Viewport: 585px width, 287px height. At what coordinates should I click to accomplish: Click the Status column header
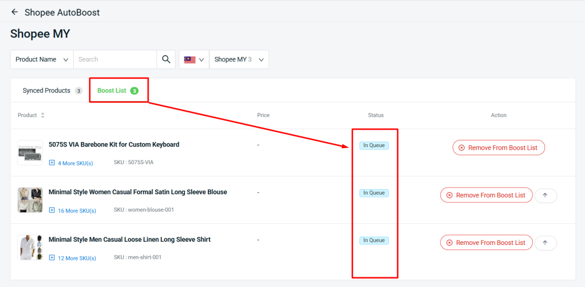tap(376, 116)
